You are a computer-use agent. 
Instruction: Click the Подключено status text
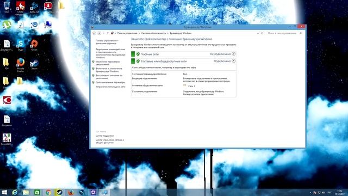222,61
